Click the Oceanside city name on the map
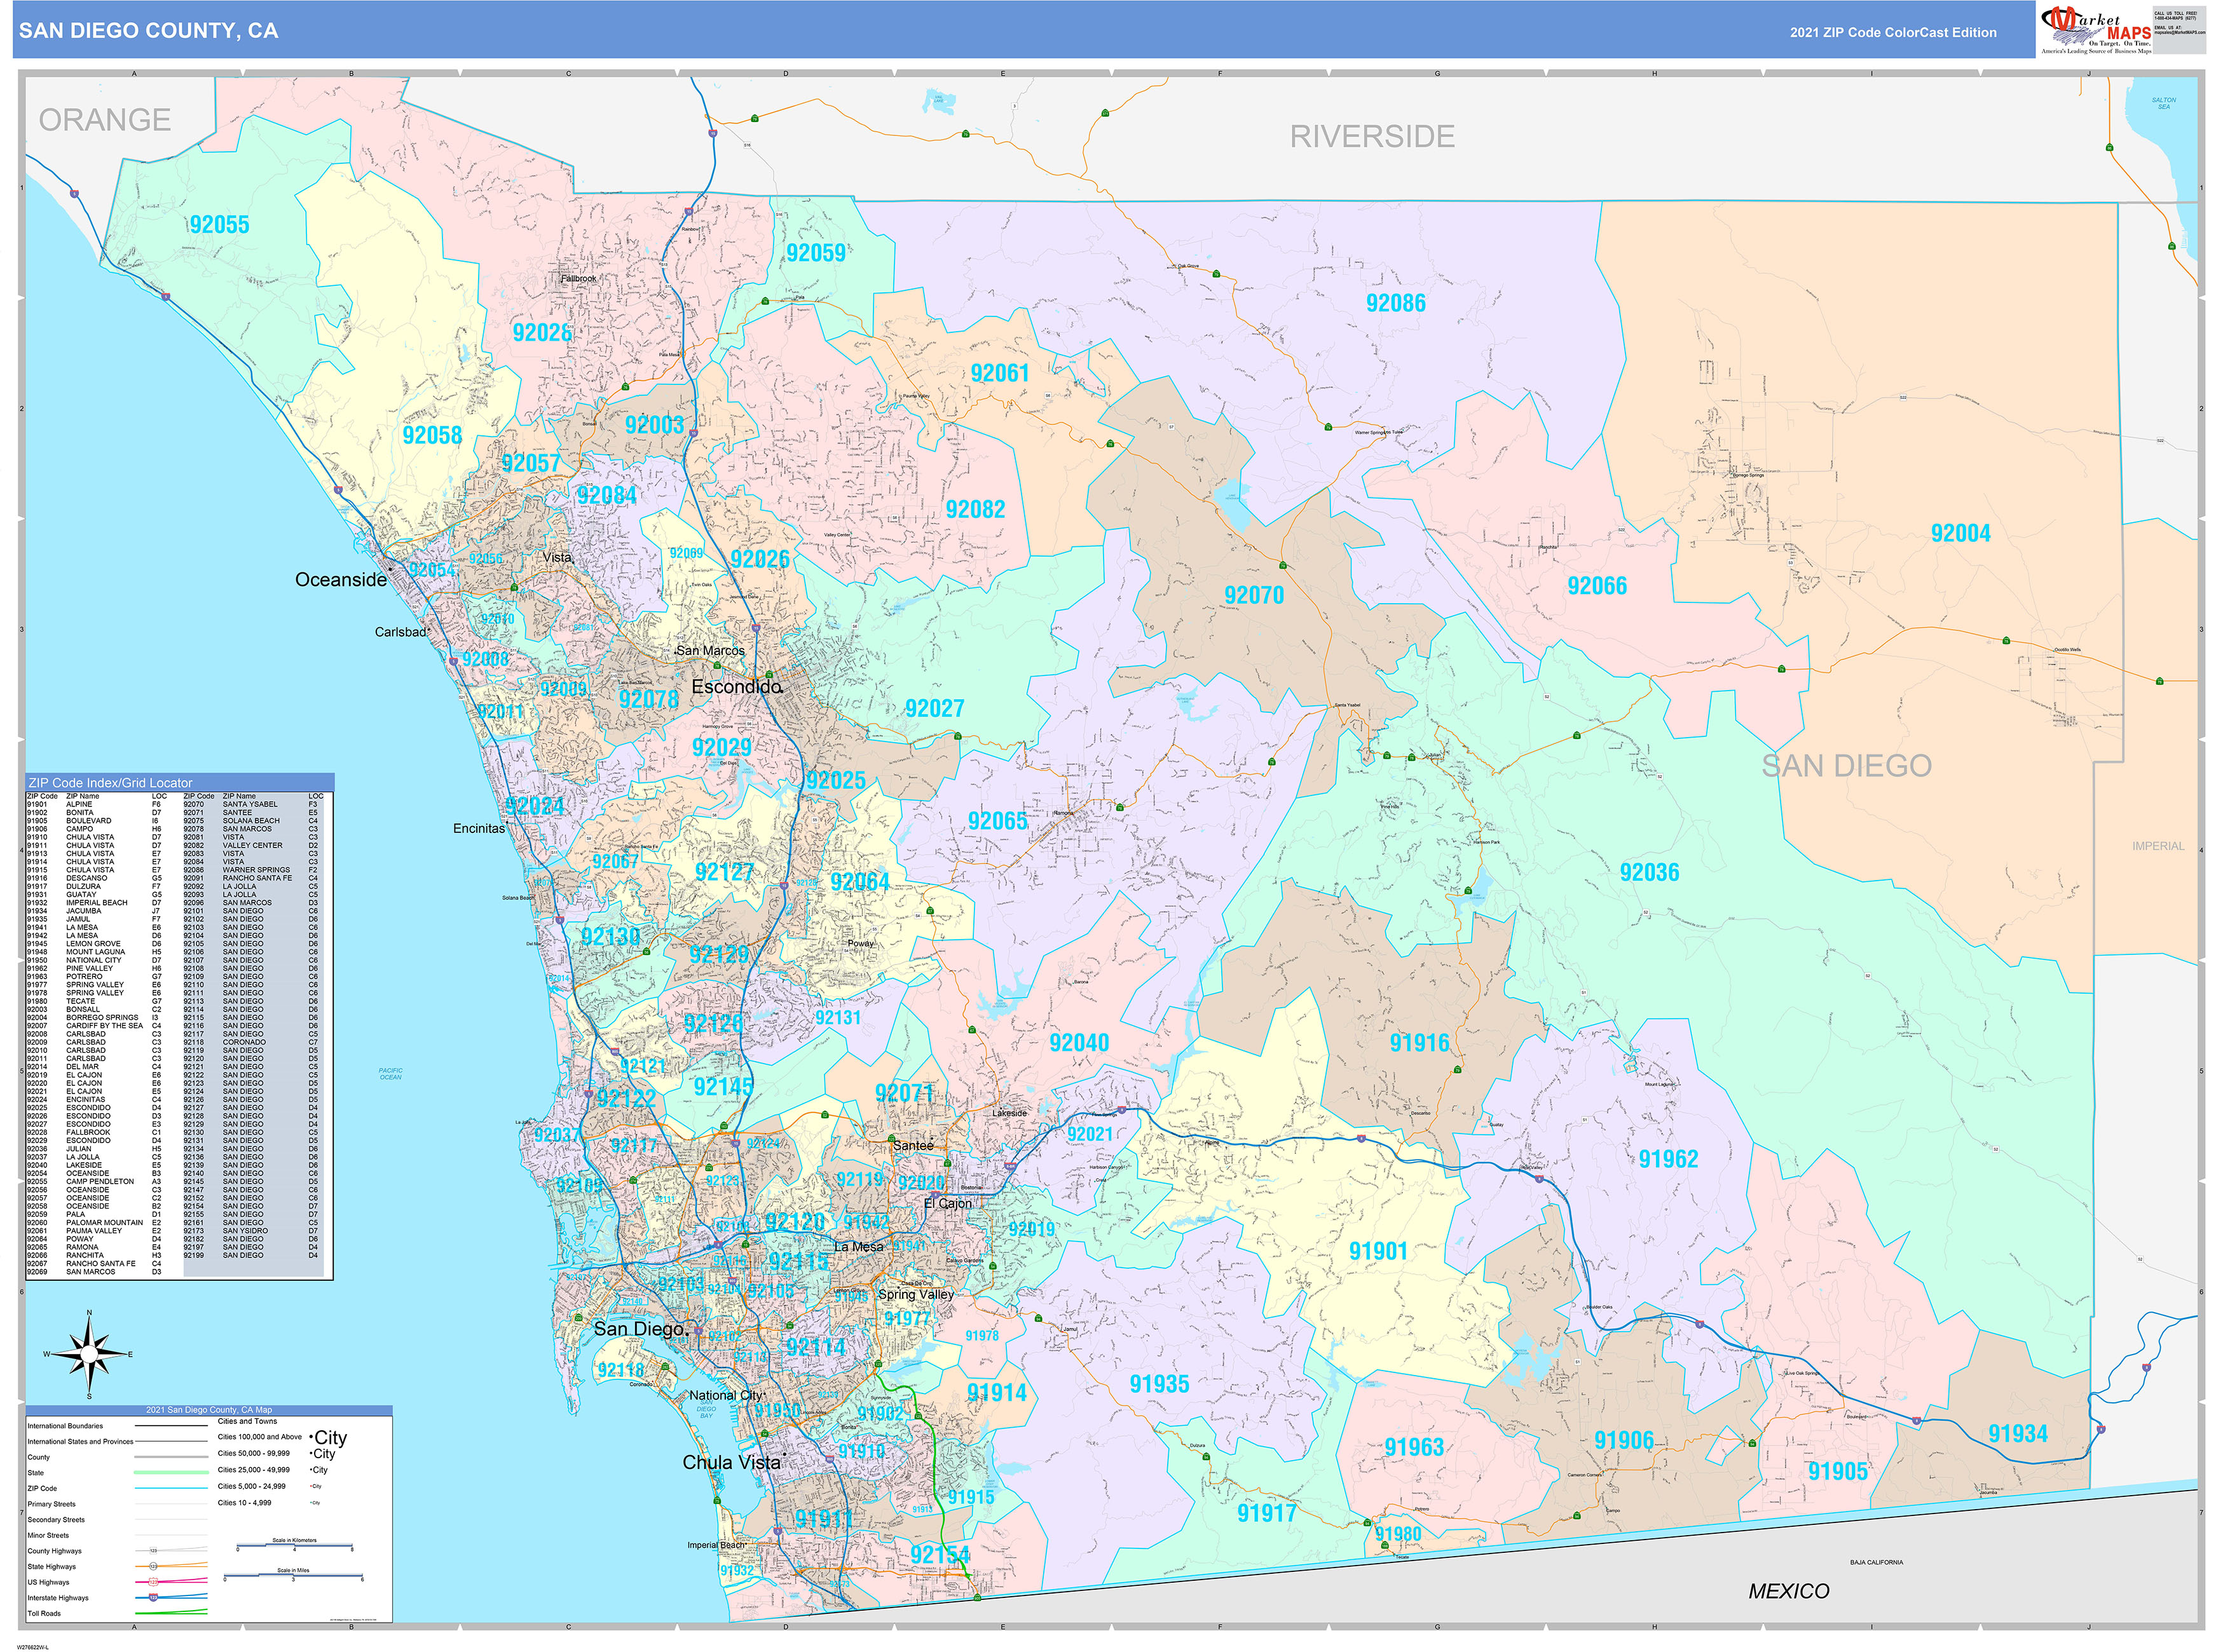The image size is (2216, 1652). point(340,580)
